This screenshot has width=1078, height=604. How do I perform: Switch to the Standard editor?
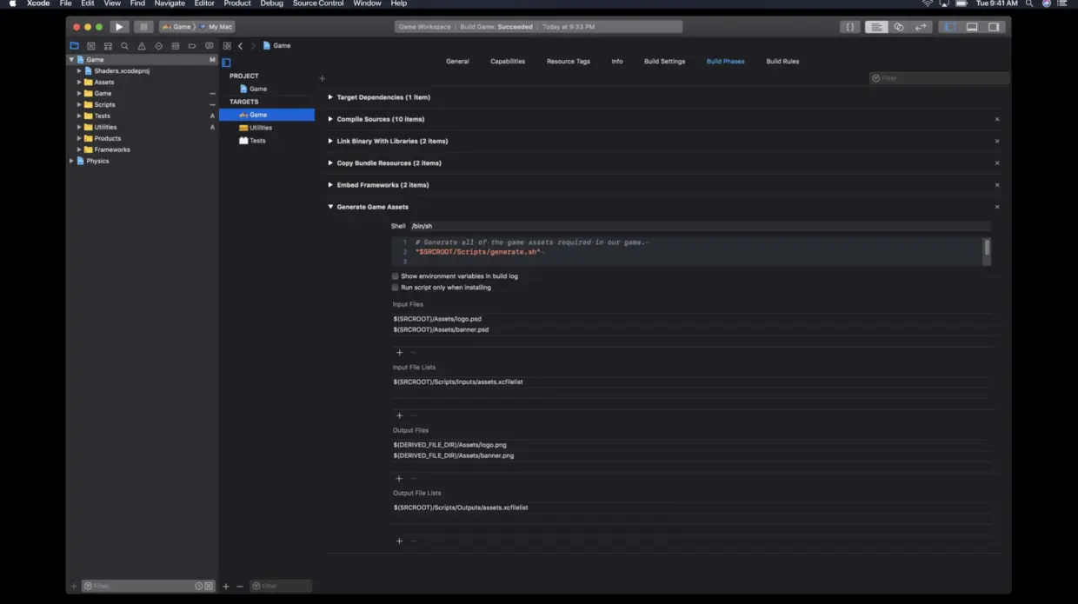tap(876, 27)
